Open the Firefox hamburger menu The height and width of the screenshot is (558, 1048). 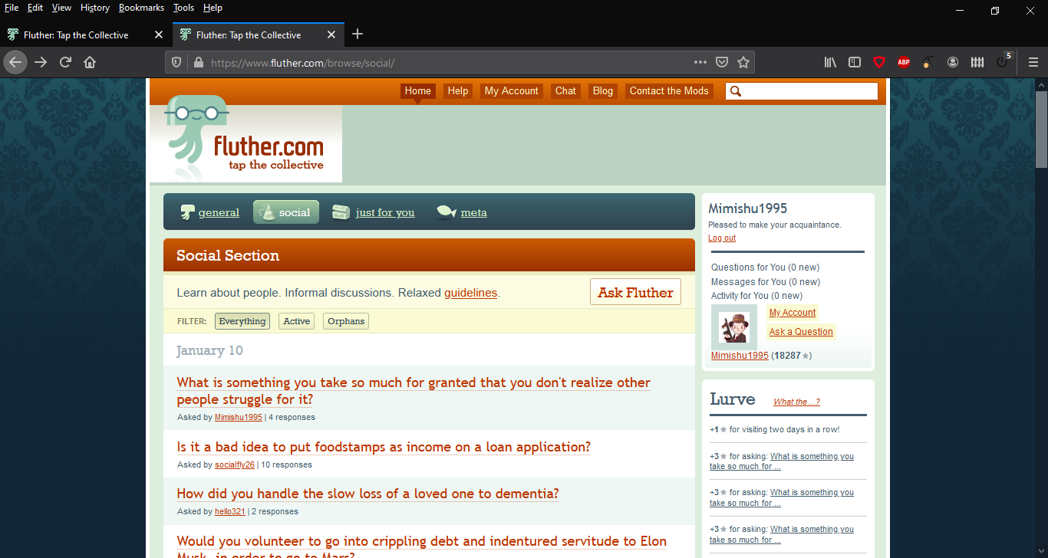[1033, 62]
